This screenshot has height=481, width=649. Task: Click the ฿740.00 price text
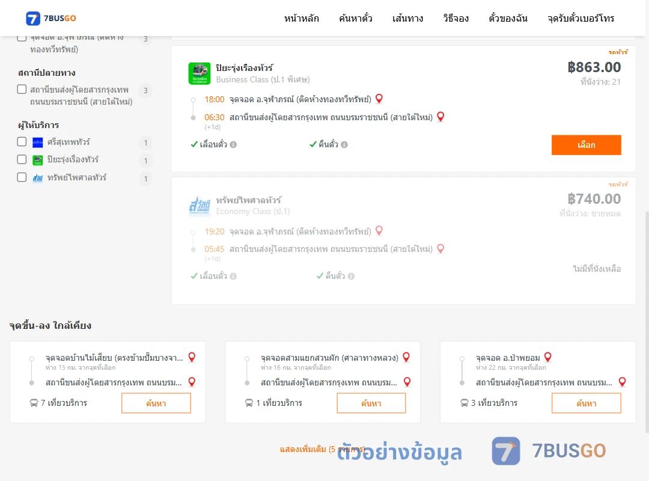point(594,199)
